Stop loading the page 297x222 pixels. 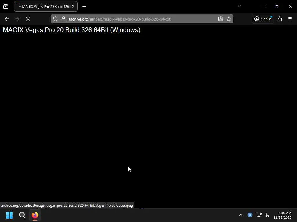click(28, 19)
